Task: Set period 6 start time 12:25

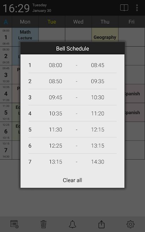Action: pyautogui.click(x=55, y=146)
